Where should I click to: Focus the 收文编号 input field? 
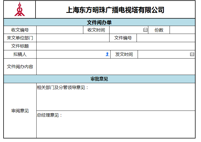pos(60,30)
